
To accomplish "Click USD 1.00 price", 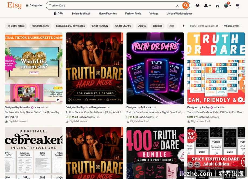I will (x=132, y=117).
